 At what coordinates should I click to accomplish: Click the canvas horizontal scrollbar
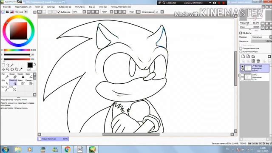[131, 134]
